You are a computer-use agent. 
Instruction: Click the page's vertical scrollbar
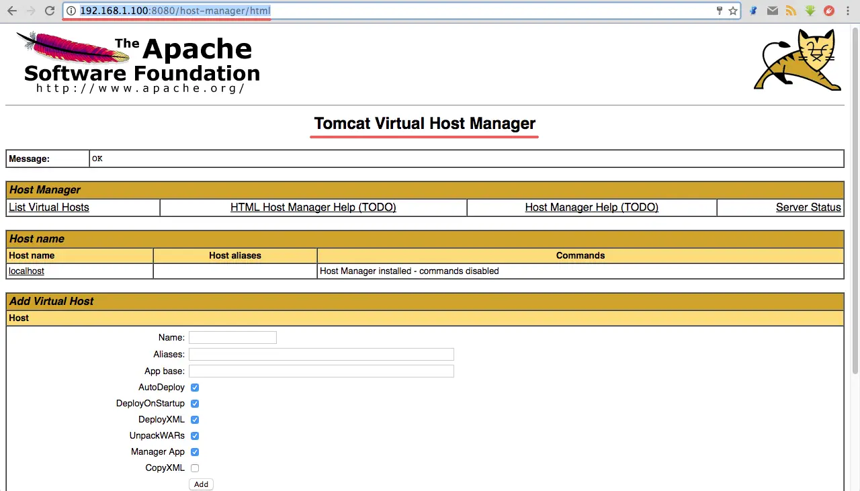click(x=855, y=202)
